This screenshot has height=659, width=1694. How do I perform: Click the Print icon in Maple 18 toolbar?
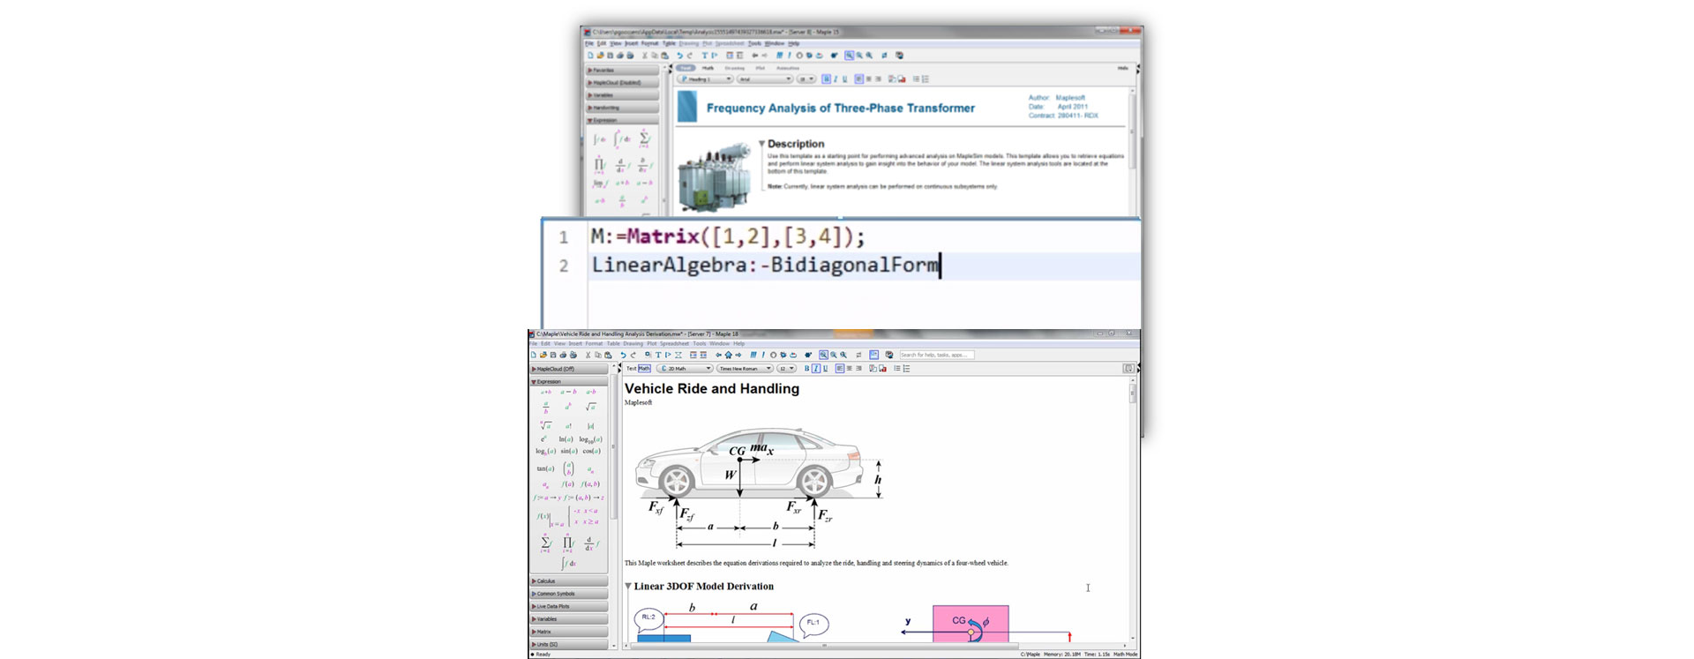(563, 355)
